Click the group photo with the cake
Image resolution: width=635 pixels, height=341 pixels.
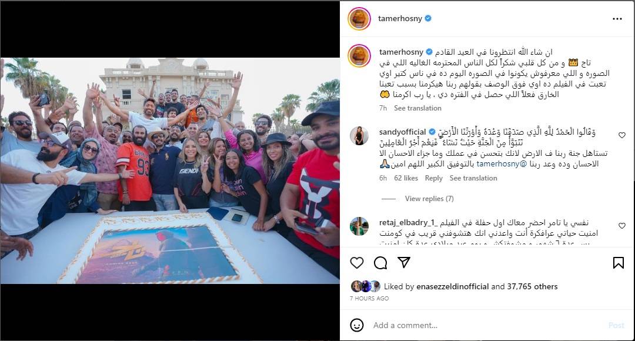click(x=170, y=170)
